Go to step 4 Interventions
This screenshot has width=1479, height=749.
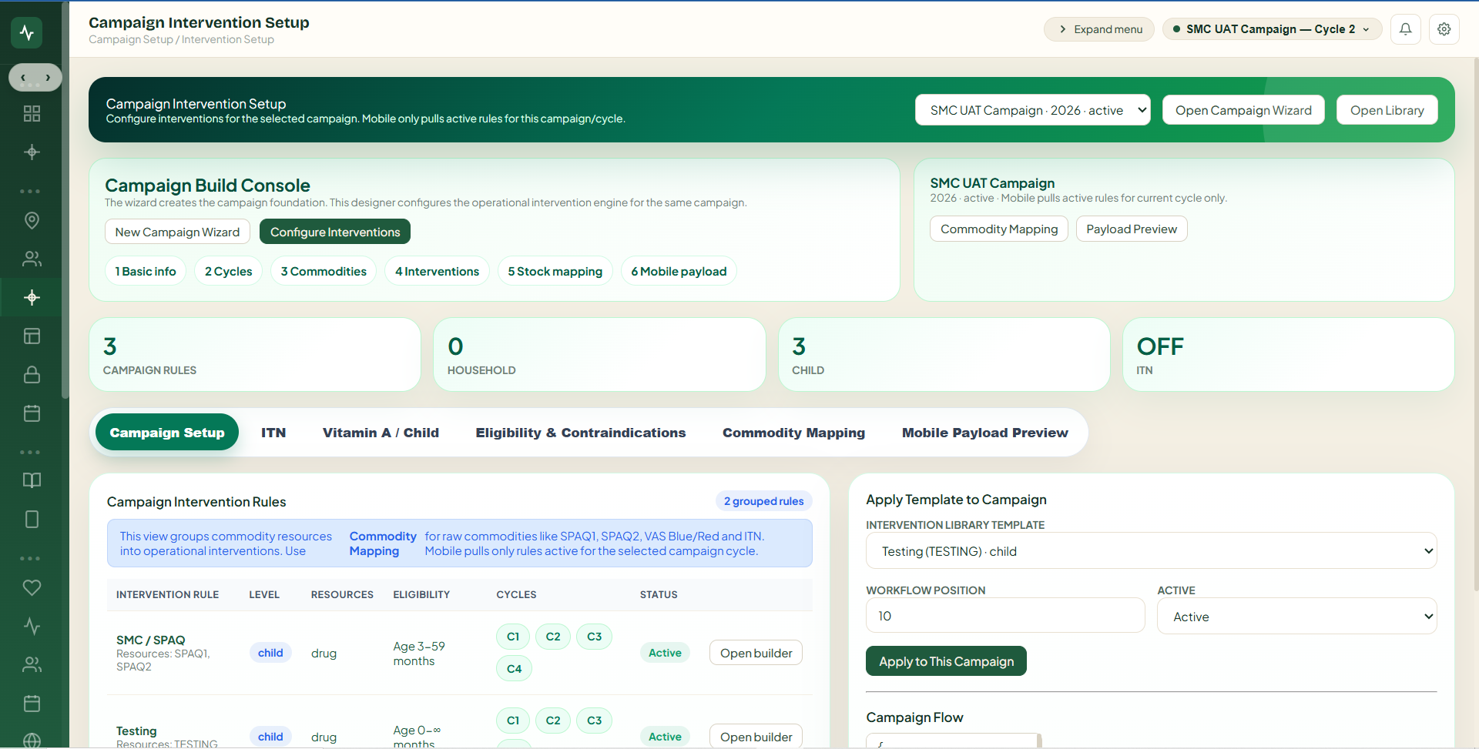click(437, 271)
